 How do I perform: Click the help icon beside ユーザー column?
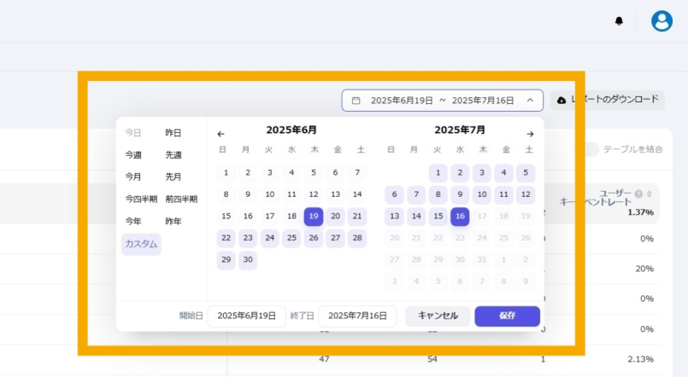(x=638, y=194)
